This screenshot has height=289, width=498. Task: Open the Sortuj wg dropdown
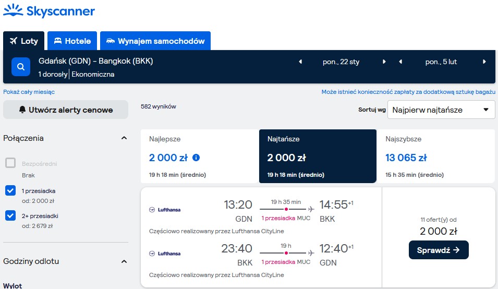(441, 110)
